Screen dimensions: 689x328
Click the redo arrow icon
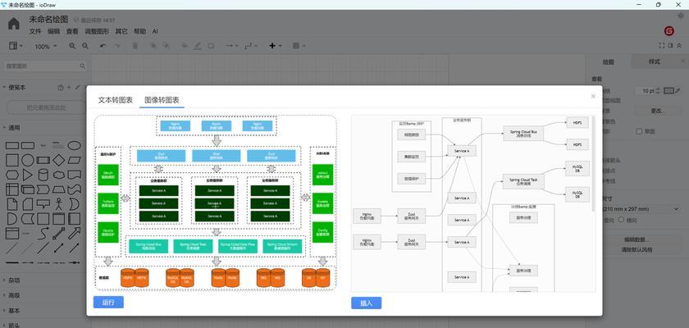[116, 46]
